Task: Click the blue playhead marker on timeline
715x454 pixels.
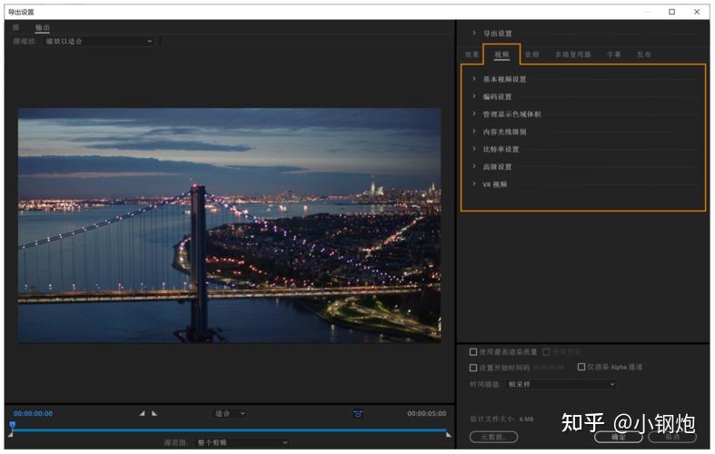Action: tap(13, 425)
